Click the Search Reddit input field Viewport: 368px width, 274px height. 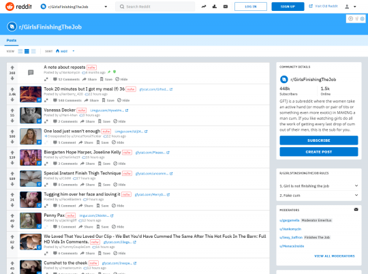click(155, 7)
